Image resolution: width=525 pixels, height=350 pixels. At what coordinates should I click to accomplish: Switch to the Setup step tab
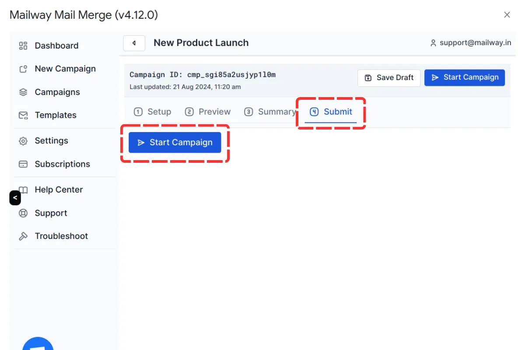(153, 112)
